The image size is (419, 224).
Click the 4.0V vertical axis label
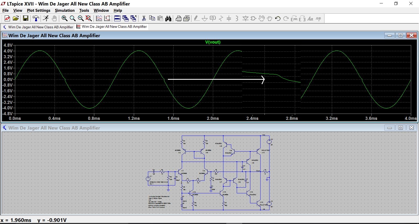[8, 51]
